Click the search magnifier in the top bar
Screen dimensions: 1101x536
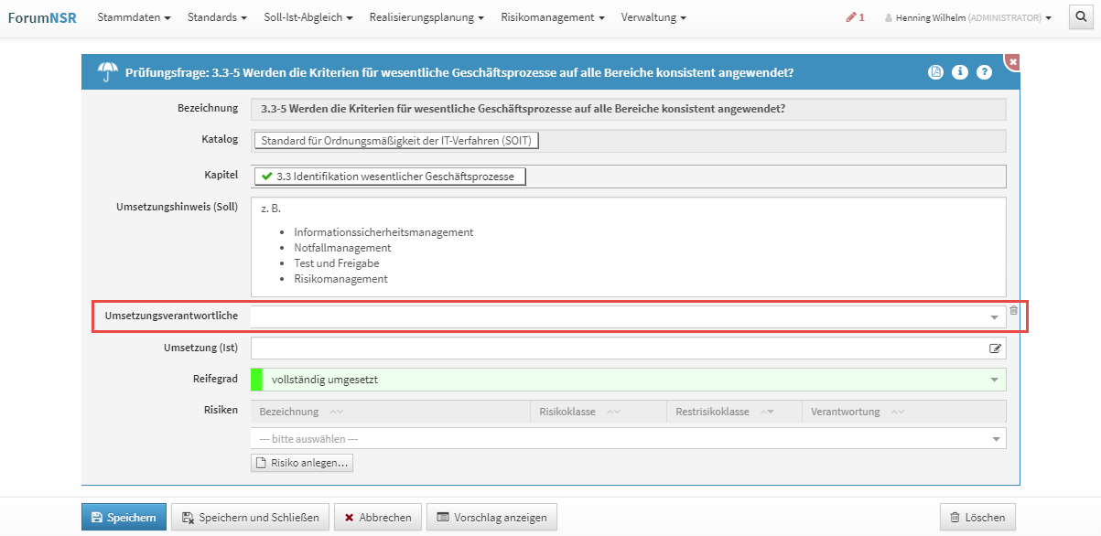1080,17
